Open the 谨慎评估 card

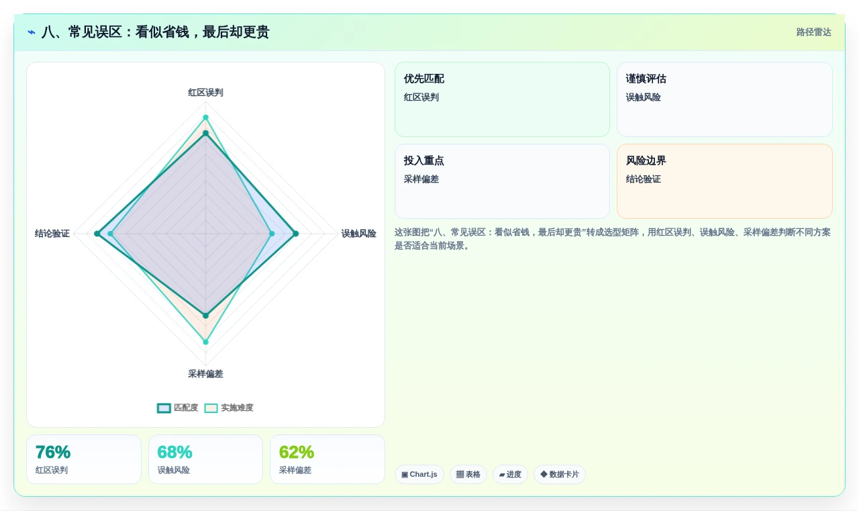coord(725,99)
